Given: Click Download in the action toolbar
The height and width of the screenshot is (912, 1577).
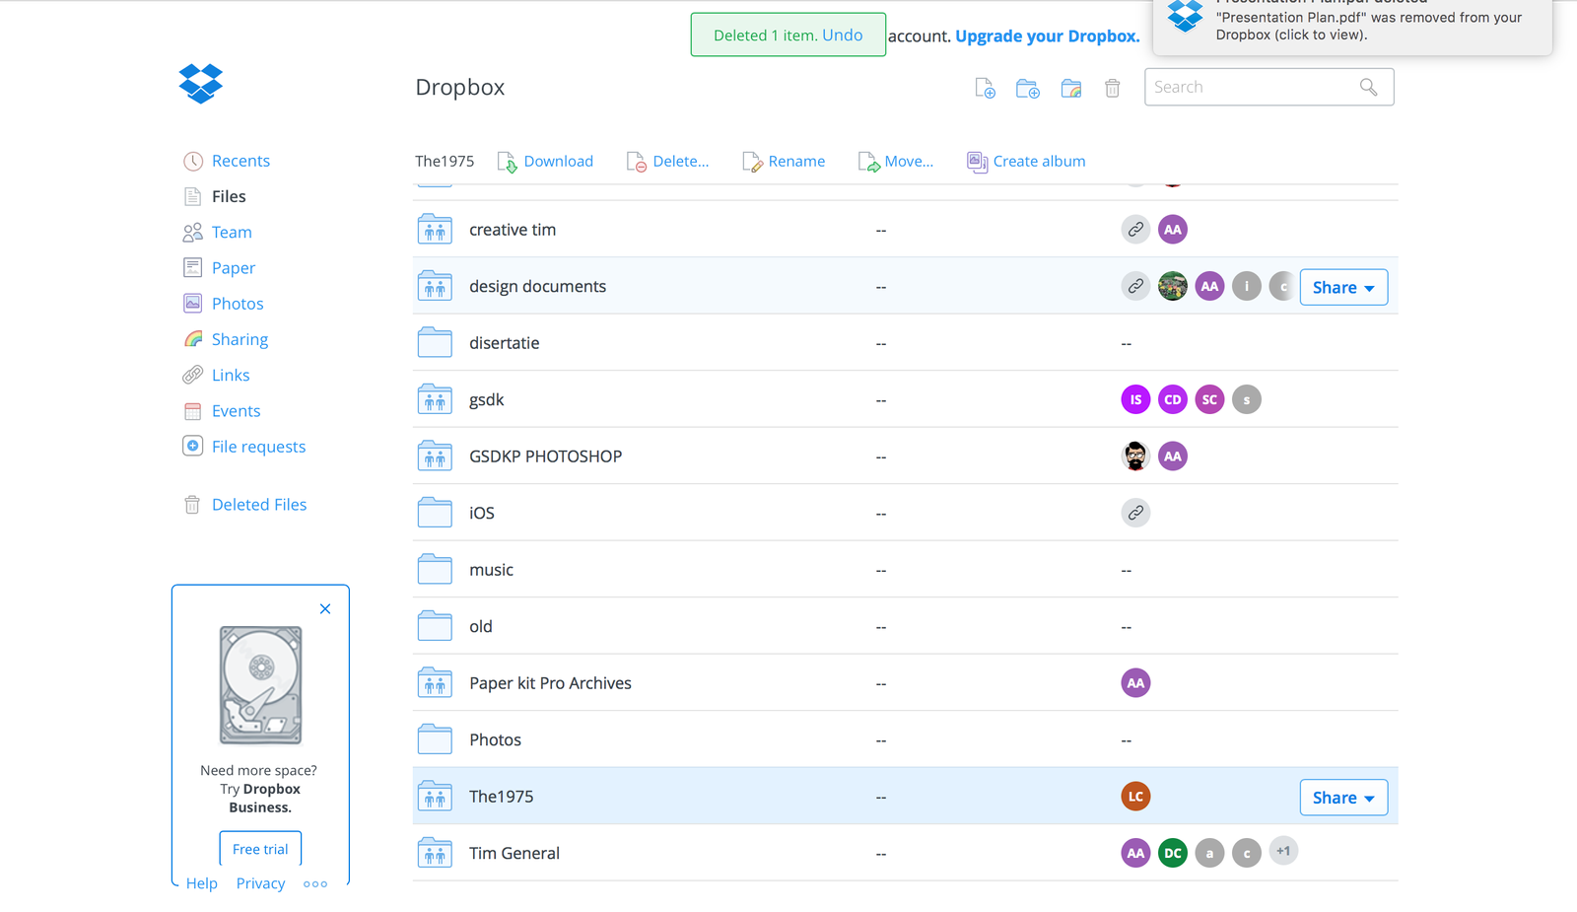Looking at the screenshot, I should tap(558, 162).
